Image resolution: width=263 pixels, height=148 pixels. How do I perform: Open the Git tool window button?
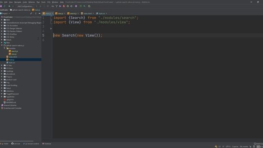[x=16, y=144]
